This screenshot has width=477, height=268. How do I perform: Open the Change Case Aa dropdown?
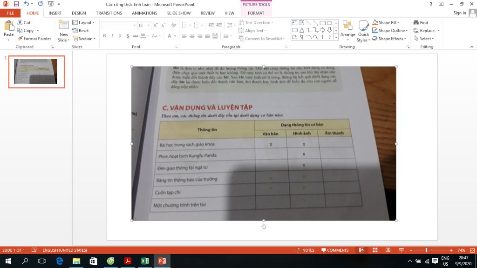tap(156, 36)
